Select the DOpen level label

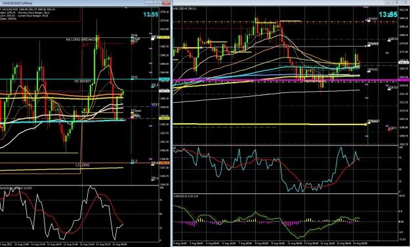tap(136, 111)
